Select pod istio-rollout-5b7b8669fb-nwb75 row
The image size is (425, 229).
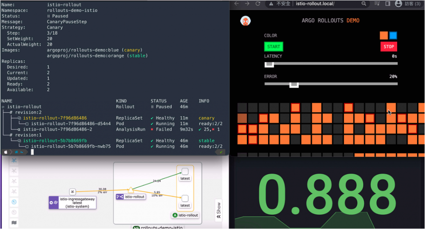[71, 146]
